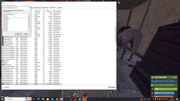Close the processor affinity dialog

click(x=29, y=8)
